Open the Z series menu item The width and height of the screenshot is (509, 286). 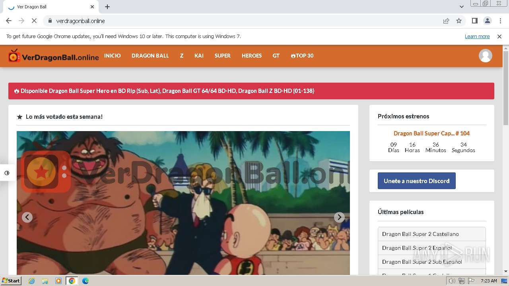(x=182, y=56)
